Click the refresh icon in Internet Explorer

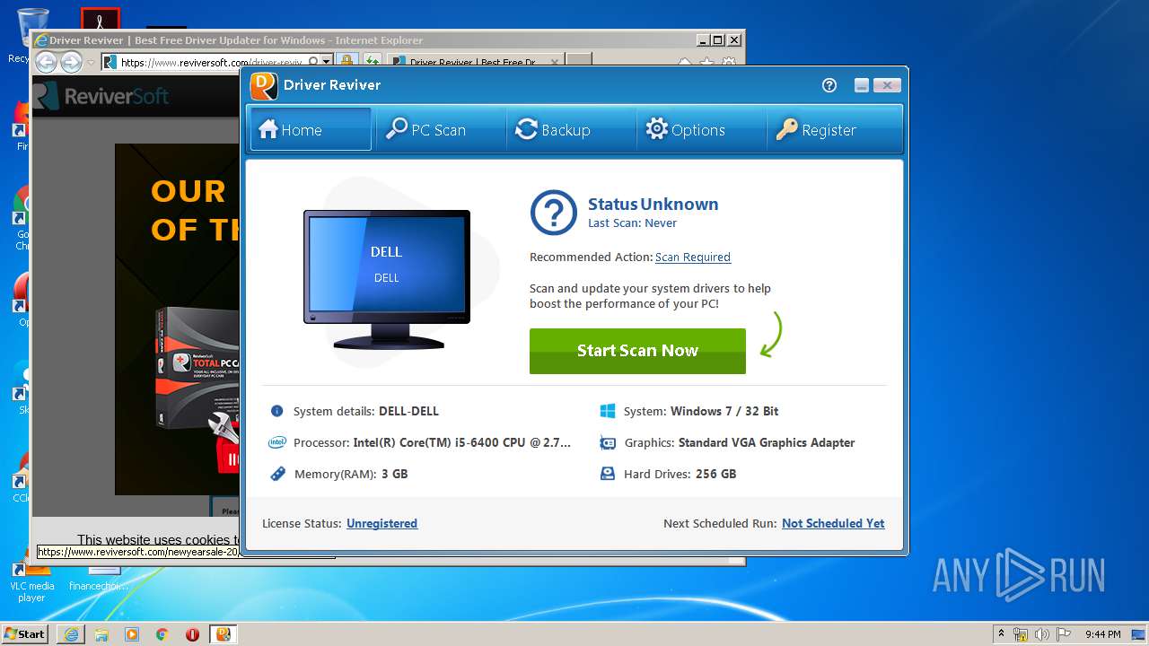[372, 61]
